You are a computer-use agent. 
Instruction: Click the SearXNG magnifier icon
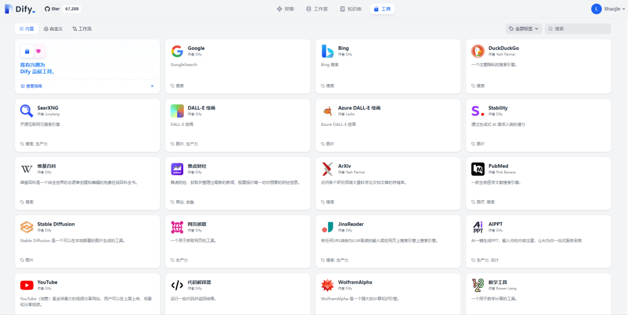[26, 111]
